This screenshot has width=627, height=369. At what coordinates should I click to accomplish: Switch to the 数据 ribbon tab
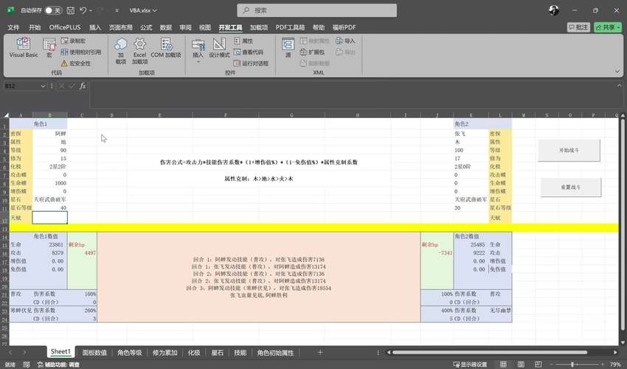[x=165, y=27]
